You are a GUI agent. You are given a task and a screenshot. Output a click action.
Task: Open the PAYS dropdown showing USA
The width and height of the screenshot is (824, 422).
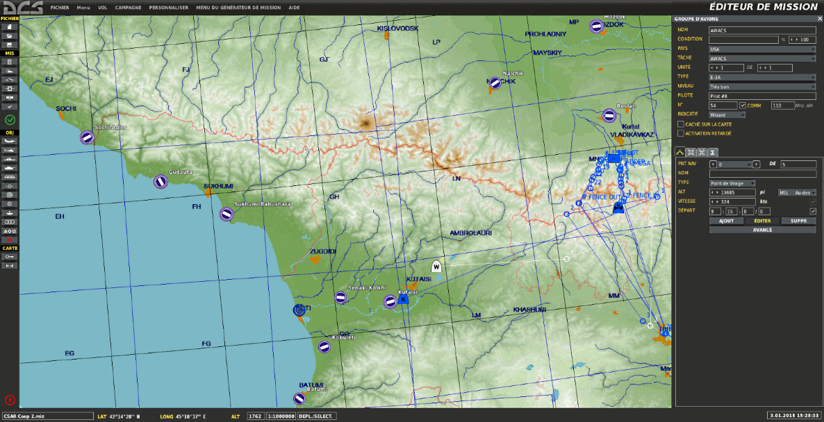pyautogui.click(x=761, y=49)
